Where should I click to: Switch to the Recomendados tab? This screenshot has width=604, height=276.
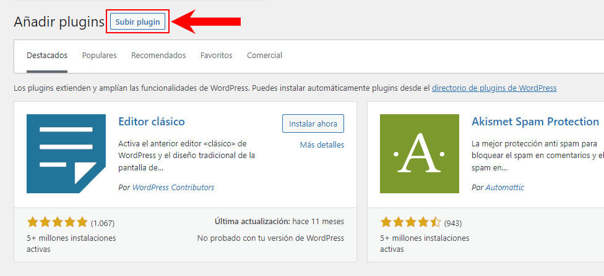[158, 56]
